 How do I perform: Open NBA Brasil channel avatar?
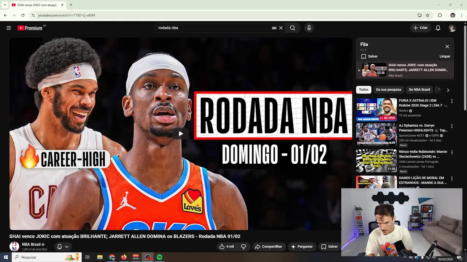coord(14,246)
